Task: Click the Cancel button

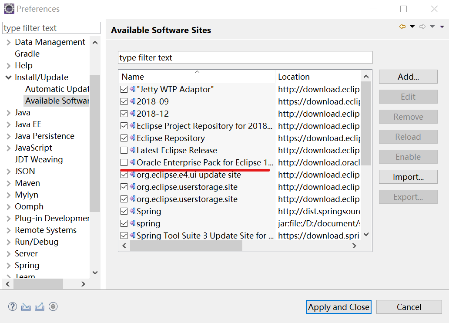Action: click(409, 307)
